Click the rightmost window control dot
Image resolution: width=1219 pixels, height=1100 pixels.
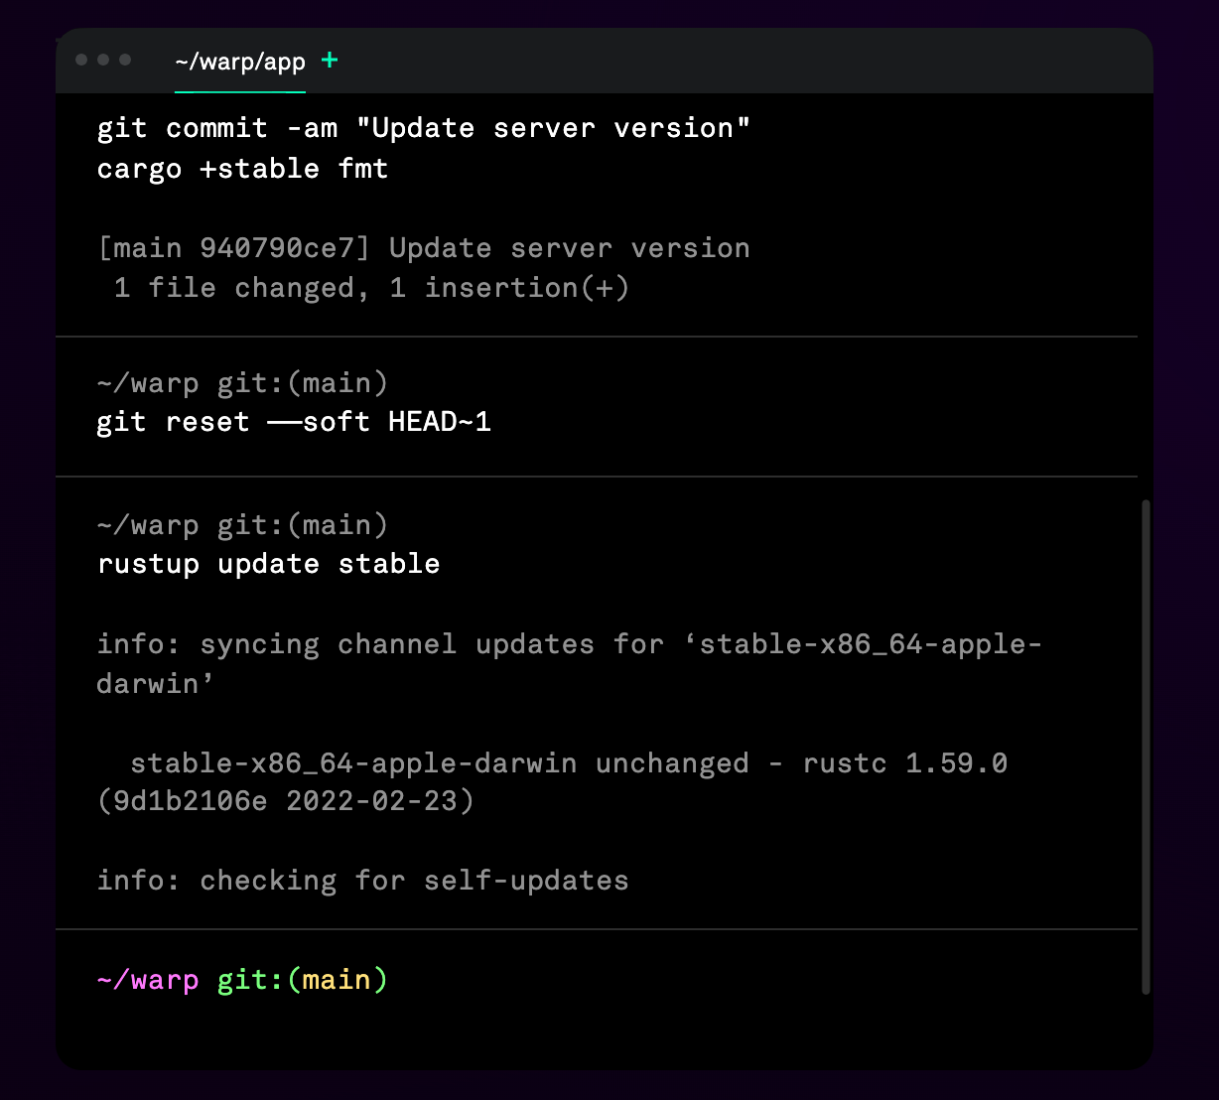tap(125, 60)
